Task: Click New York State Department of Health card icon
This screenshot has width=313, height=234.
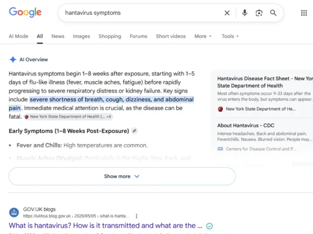Action: pyautogui.click(x=220, y=109)
